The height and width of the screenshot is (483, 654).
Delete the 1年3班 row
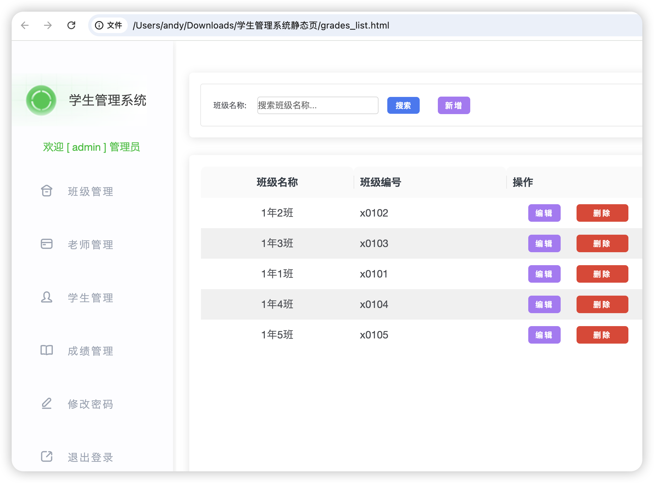(x=602, y=243)
